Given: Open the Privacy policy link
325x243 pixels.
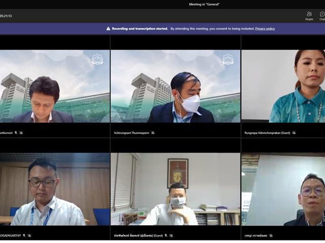Looking at the screenshot, I should click(265, 29).
